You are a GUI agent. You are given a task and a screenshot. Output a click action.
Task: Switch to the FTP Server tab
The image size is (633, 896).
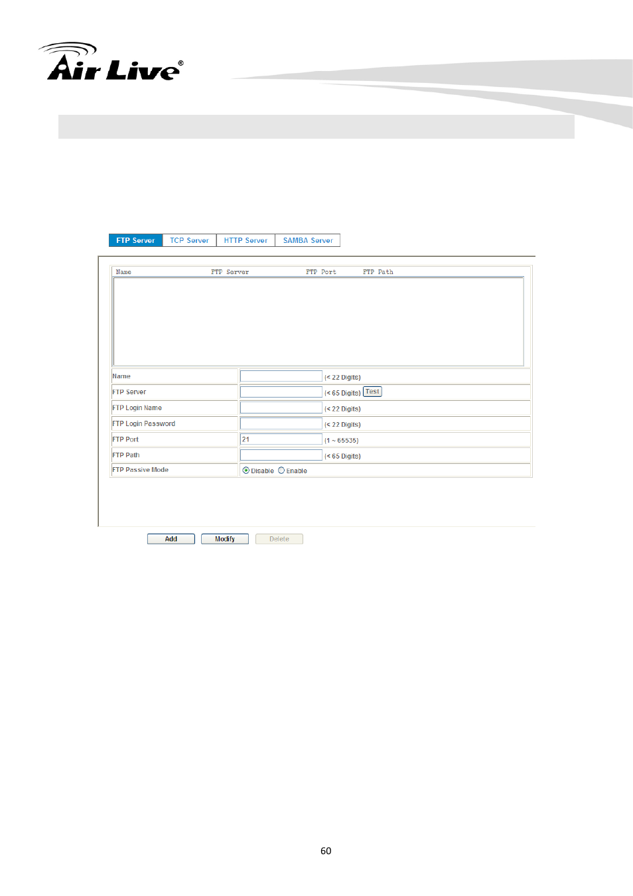(x=135, y=240)
